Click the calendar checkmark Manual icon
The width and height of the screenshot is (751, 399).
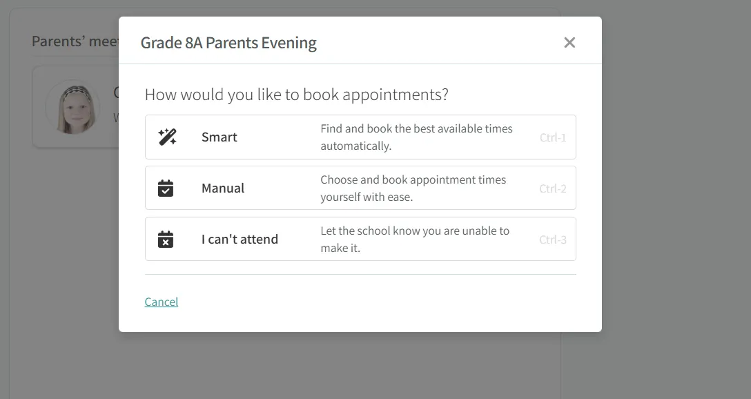click(x=166, y=188)
